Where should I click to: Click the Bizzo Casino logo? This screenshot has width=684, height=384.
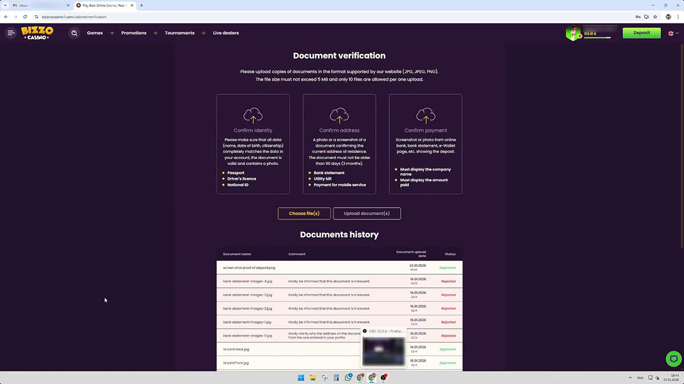pos(37,33)
